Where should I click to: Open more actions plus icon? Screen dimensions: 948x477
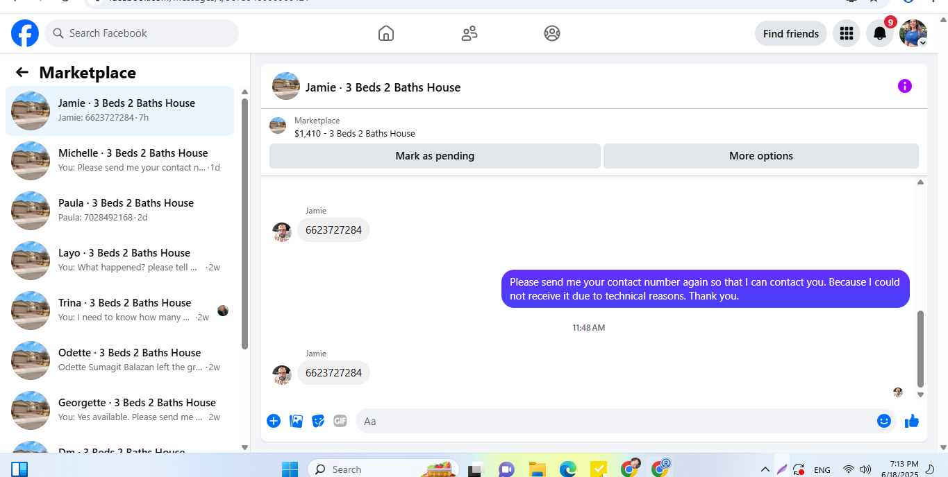click(274, 421)
